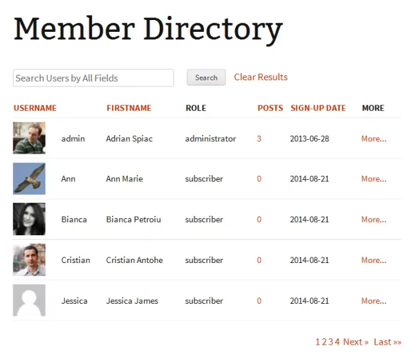View More details for Ann Marie
Viewport: 415px width, 355px height.
[373, 179]
